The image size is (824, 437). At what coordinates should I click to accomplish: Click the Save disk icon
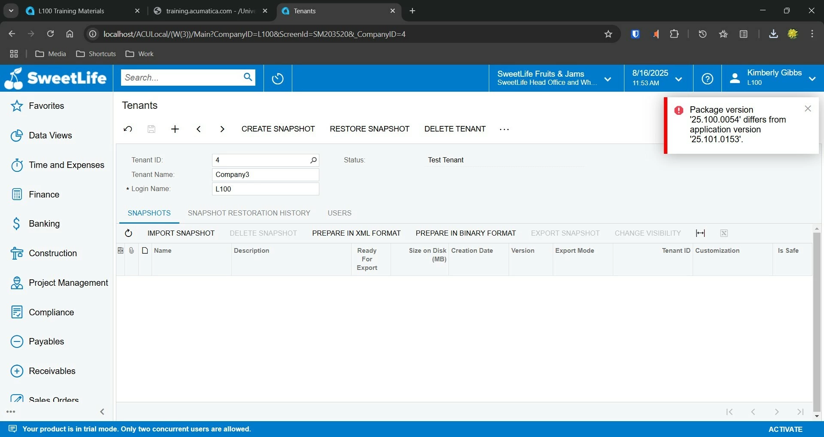coord(151,129)
